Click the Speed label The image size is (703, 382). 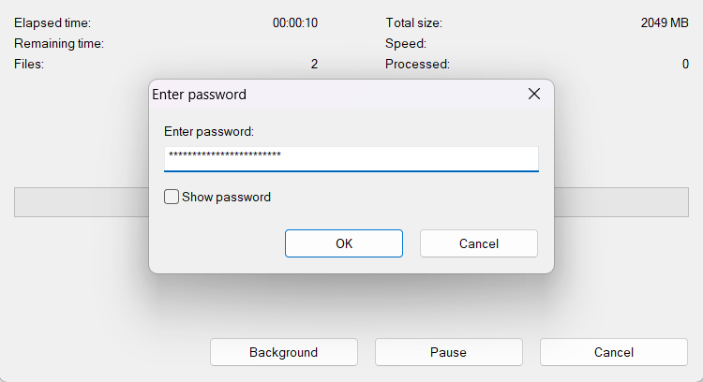tap(405, 43)
